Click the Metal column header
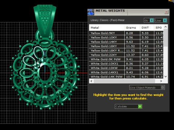174x130 pixels. pyautogui.click(x=107, y=28)
